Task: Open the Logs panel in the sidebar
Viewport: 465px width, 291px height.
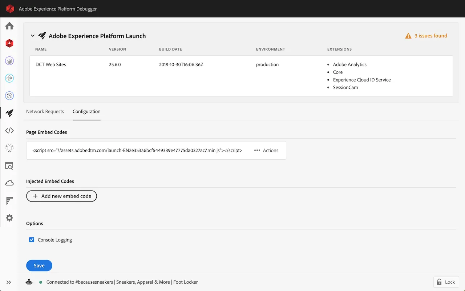Action: point(9,200)
